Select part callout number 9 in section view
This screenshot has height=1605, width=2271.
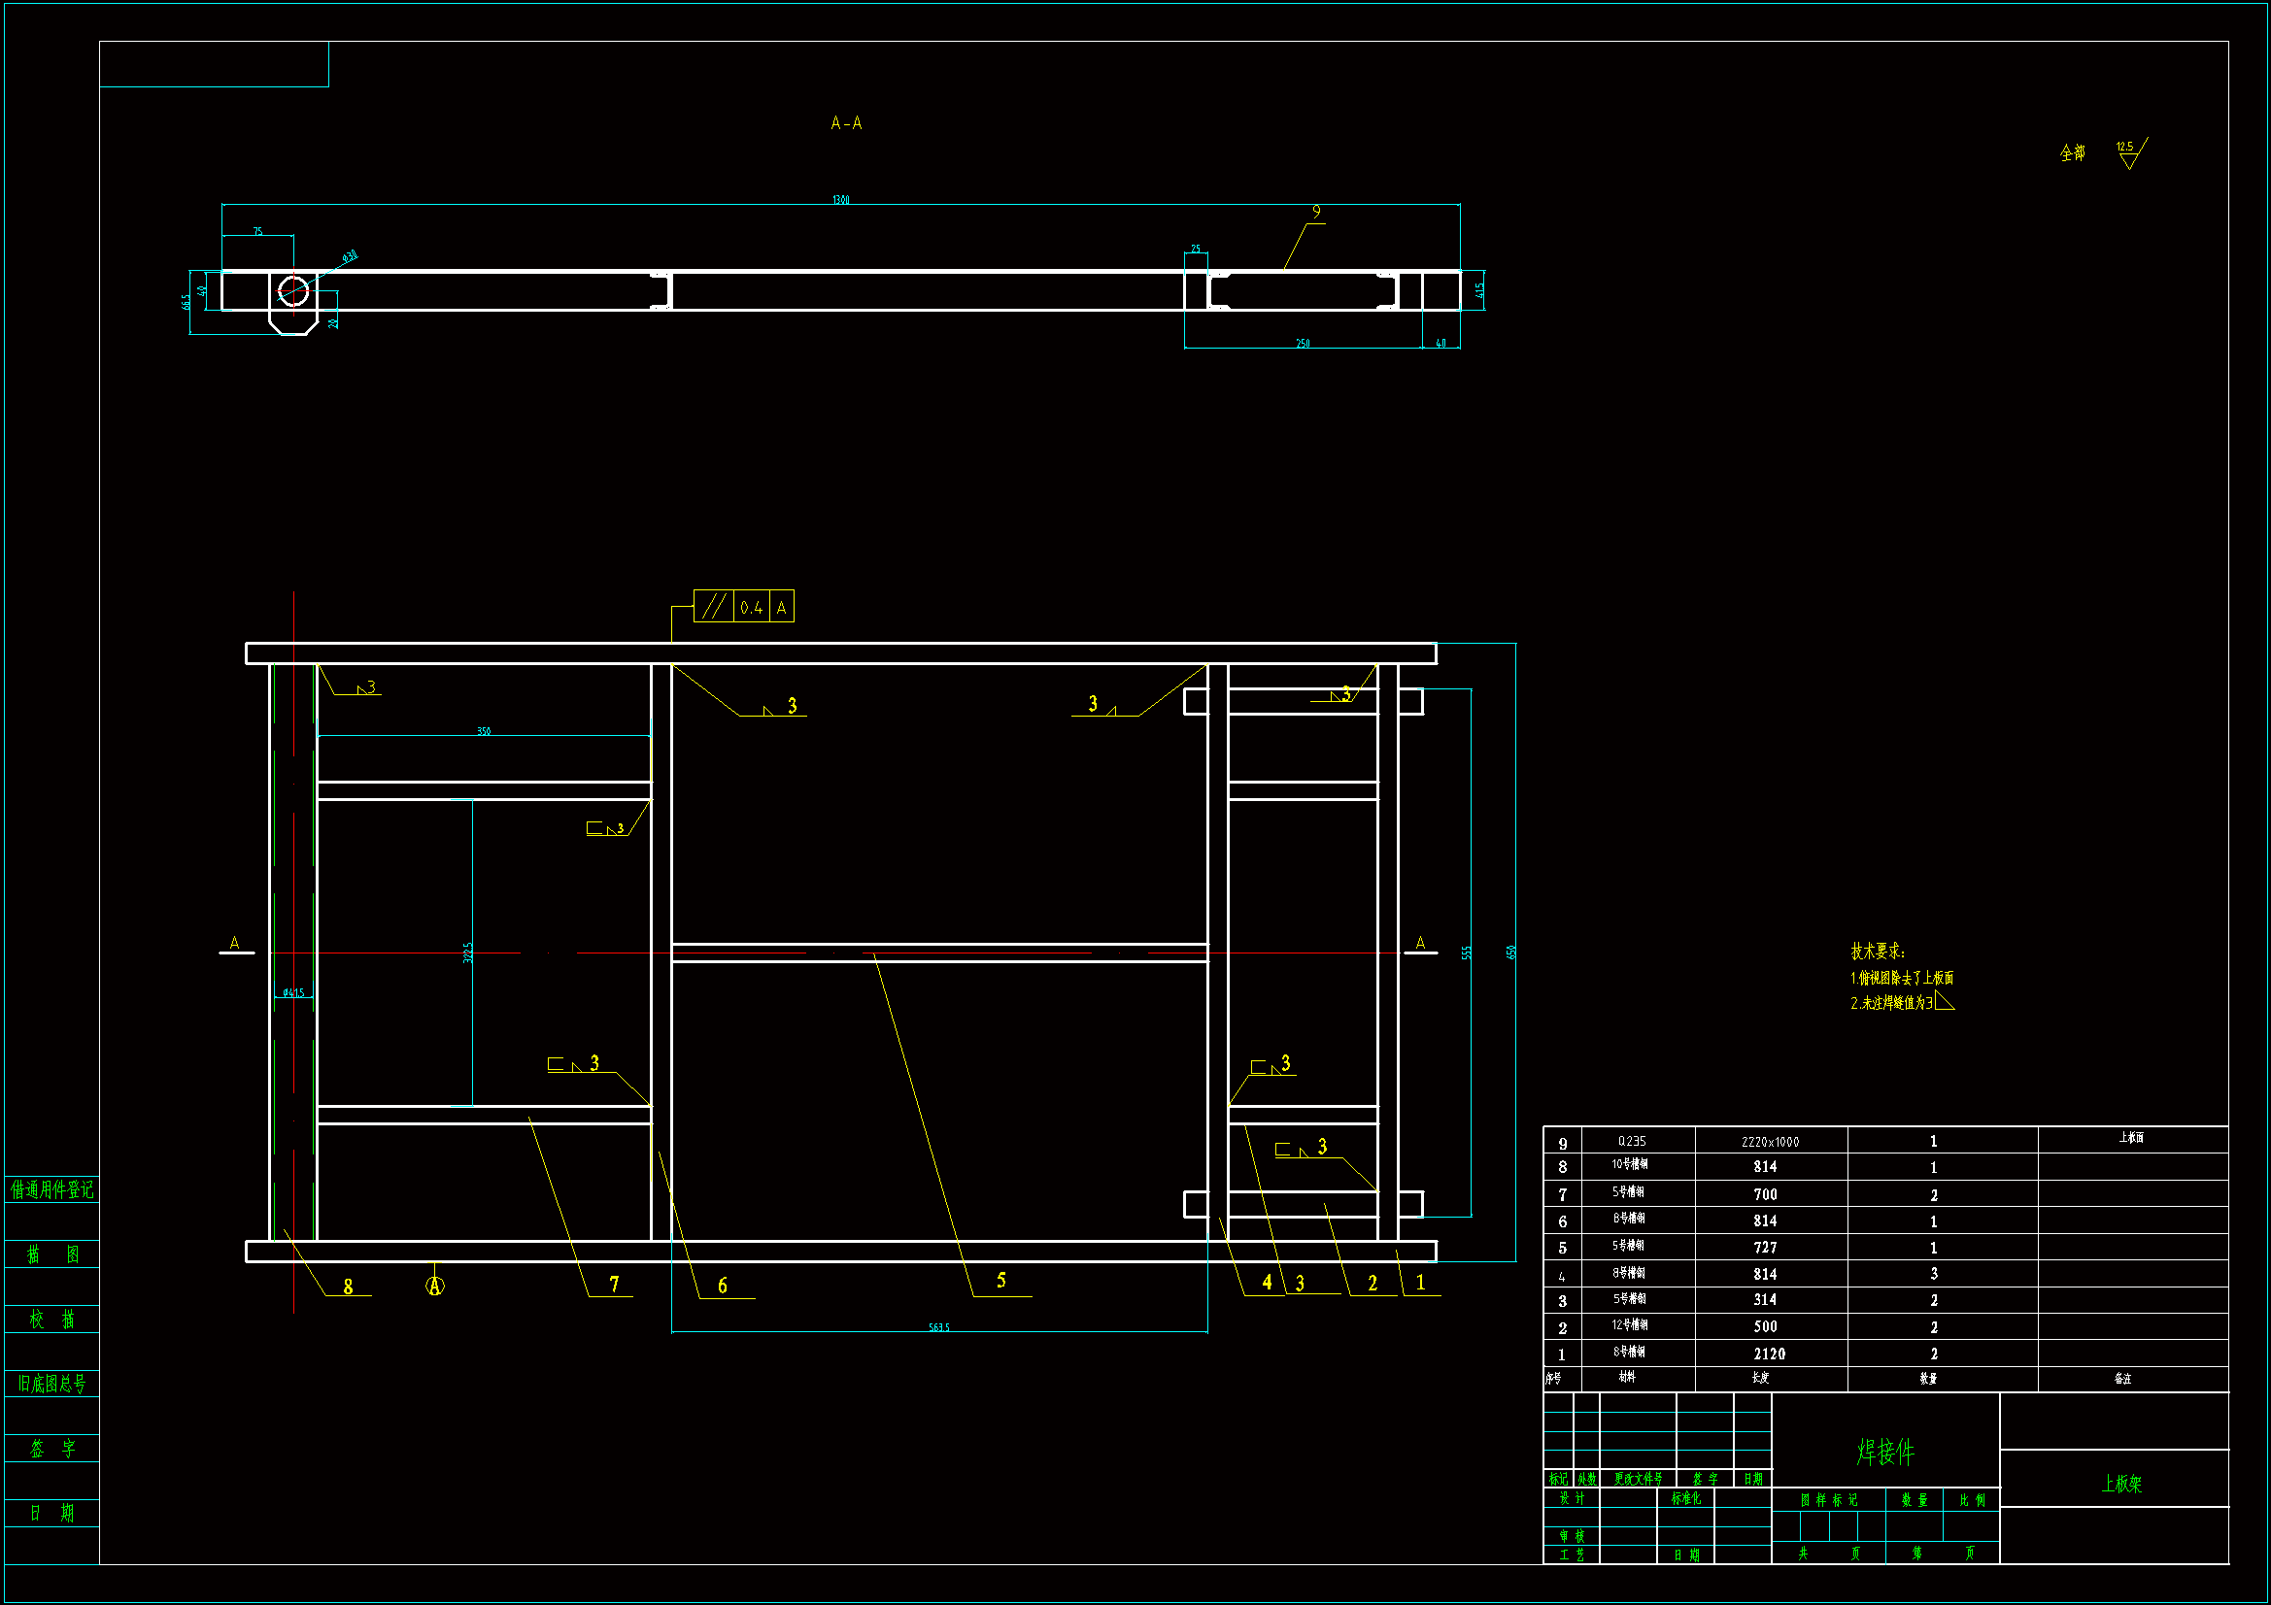pos(1316,212)
